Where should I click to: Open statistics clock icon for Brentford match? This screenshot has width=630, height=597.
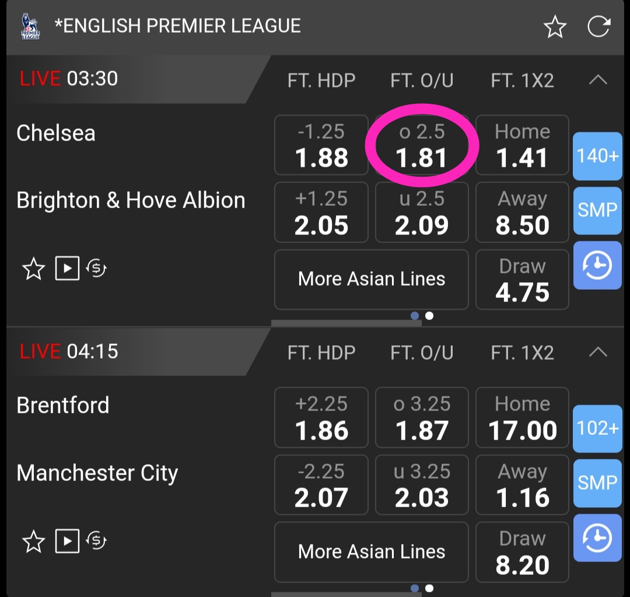597,539
